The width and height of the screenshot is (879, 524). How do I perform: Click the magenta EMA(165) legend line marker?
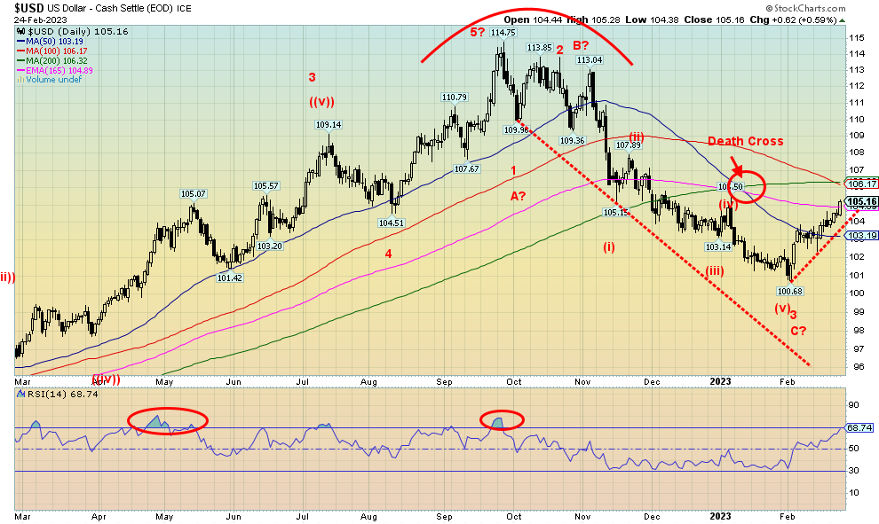(20, 70)
